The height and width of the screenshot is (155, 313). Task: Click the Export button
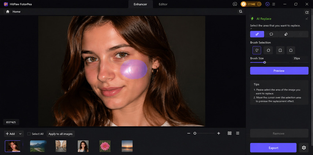[x=273, y=148]
